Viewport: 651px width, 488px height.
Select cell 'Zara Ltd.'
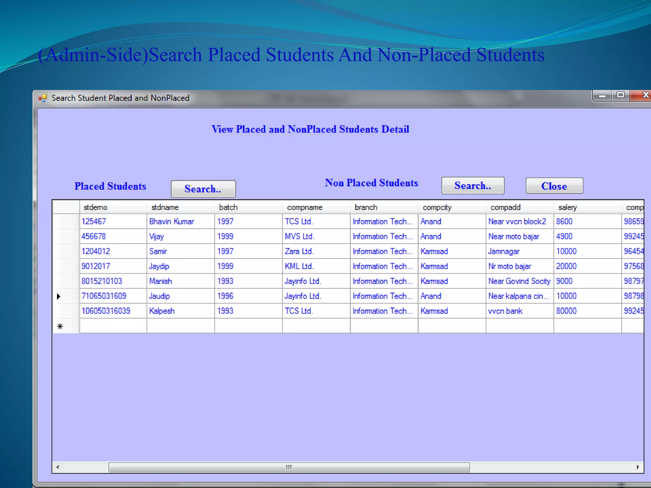[317, 251]
